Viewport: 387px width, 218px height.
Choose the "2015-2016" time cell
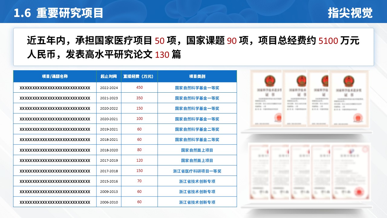[109, 181]
